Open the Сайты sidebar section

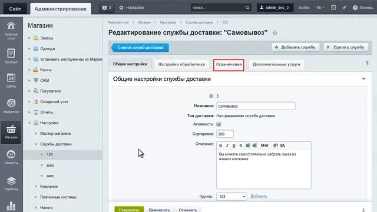click(11, 81)
